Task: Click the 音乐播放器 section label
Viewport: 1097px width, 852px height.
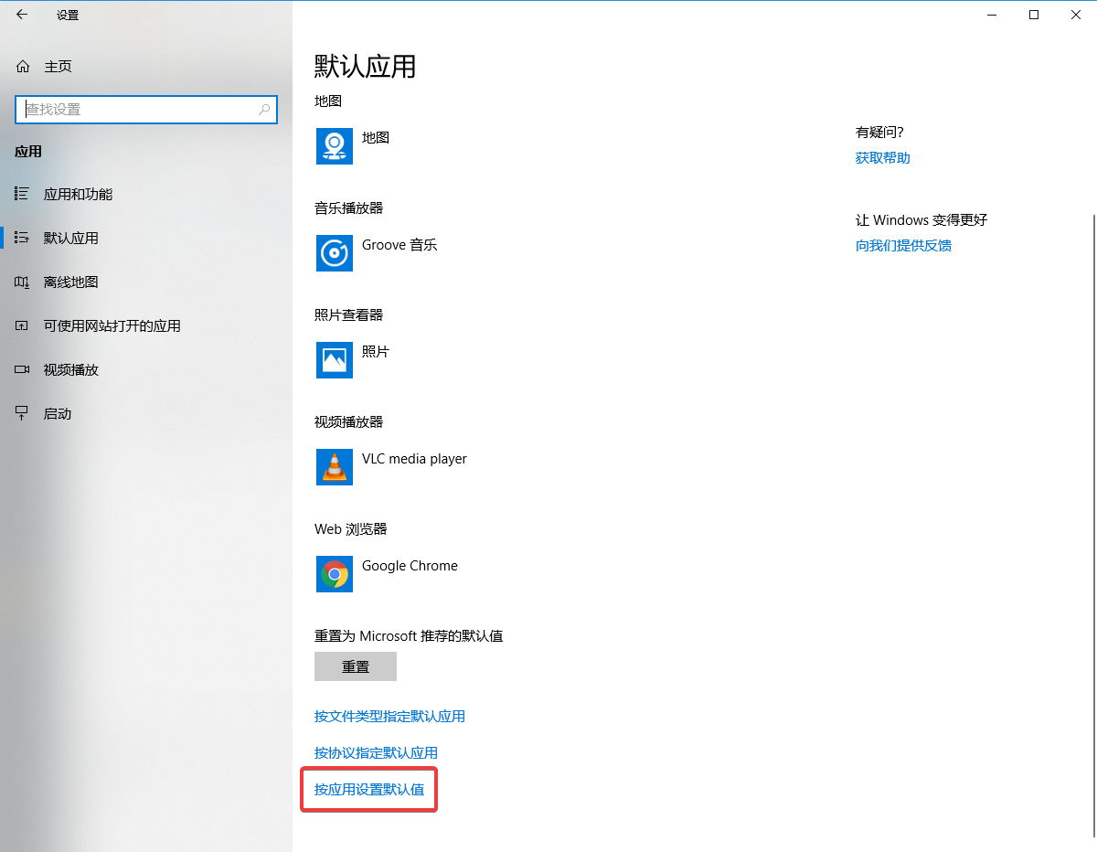Action: pos(348,208)
